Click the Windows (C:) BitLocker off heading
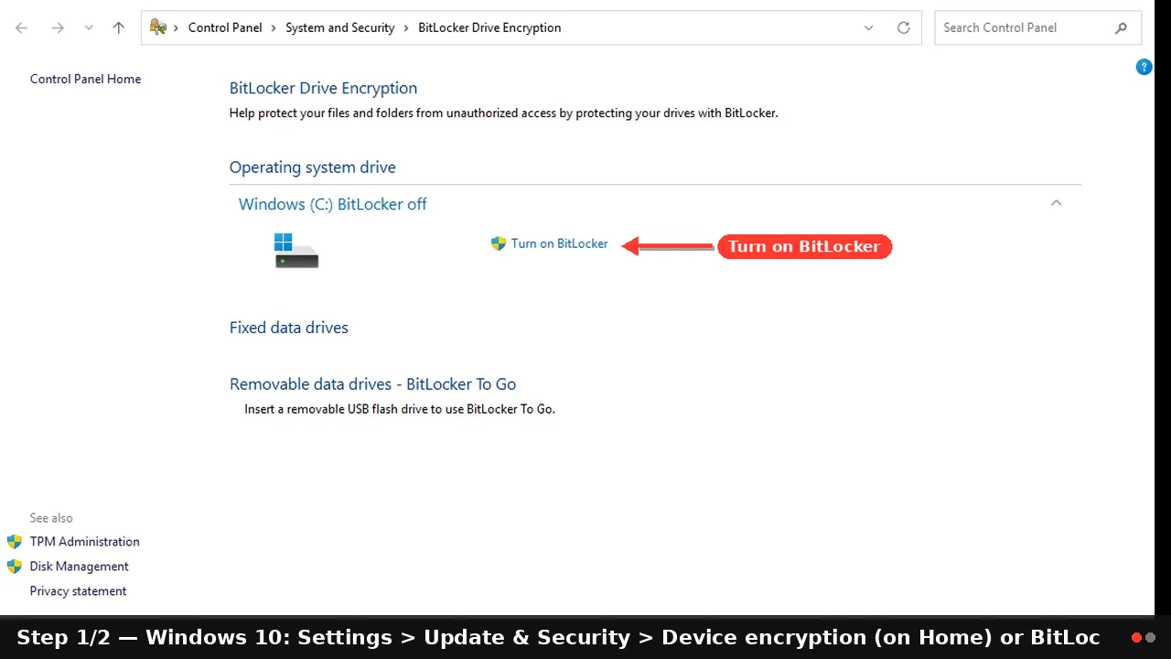The image size is (1171, 659). [x=333, y=204]
